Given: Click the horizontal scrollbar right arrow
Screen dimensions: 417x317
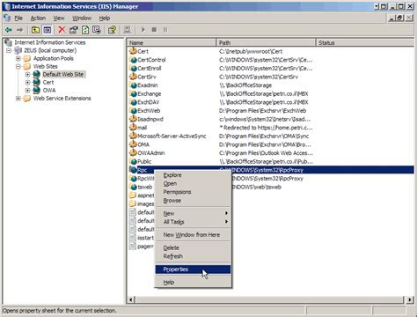Looking at the screenshot, I should pos(410,299).
